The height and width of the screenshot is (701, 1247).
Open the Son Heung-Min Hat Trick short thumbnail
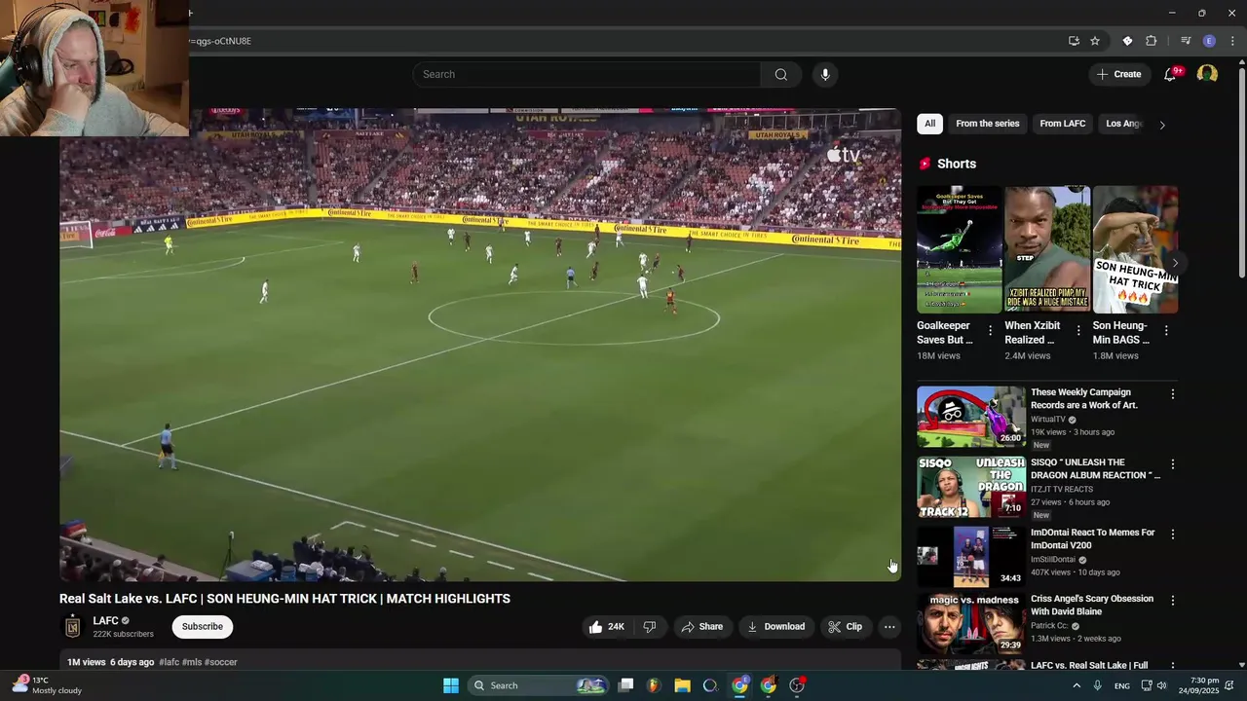point(1135,250)
